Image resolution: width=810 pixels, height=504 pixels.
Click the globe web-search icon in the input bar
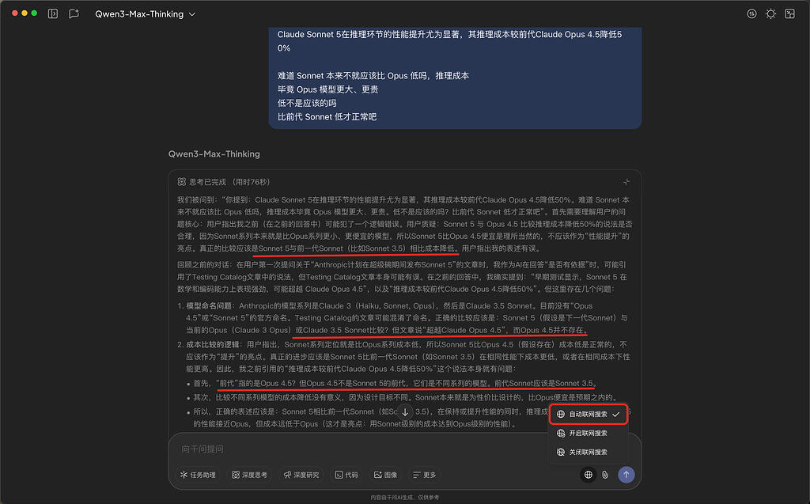tap(589, 475)
